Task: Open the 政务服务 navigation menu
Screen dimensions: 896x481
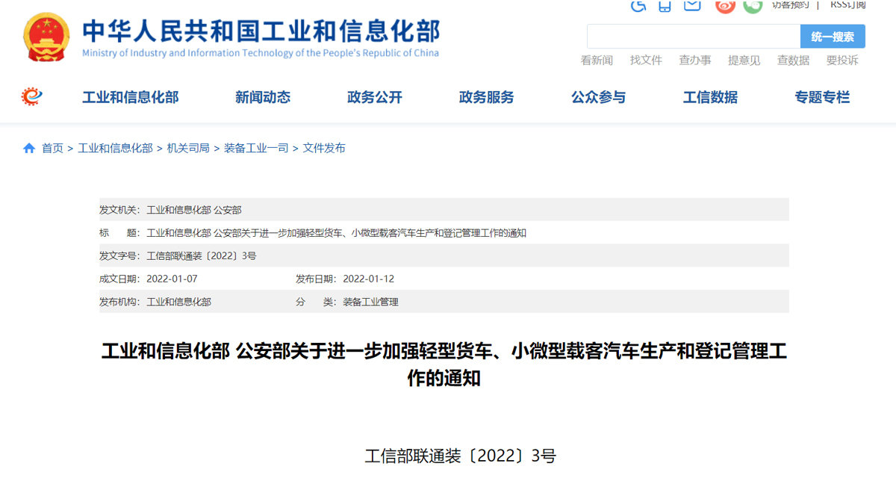Action: click(x=487, y=97)
